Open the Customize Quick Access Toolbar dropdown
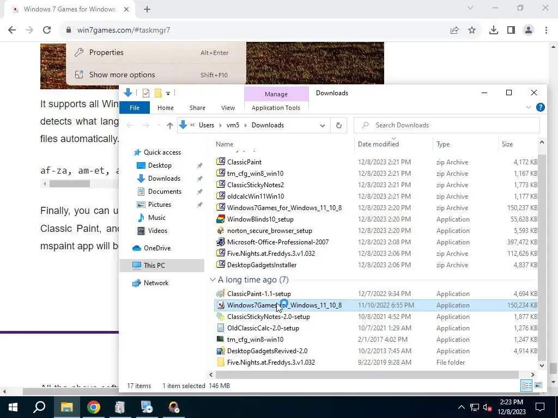The width and height of the screenshot is (558, 418). click(x=168, y=94)
